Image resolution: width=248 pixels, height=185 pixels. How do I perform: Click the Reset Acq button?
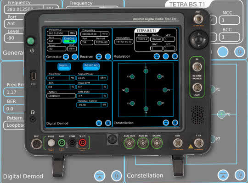[91, 66]
